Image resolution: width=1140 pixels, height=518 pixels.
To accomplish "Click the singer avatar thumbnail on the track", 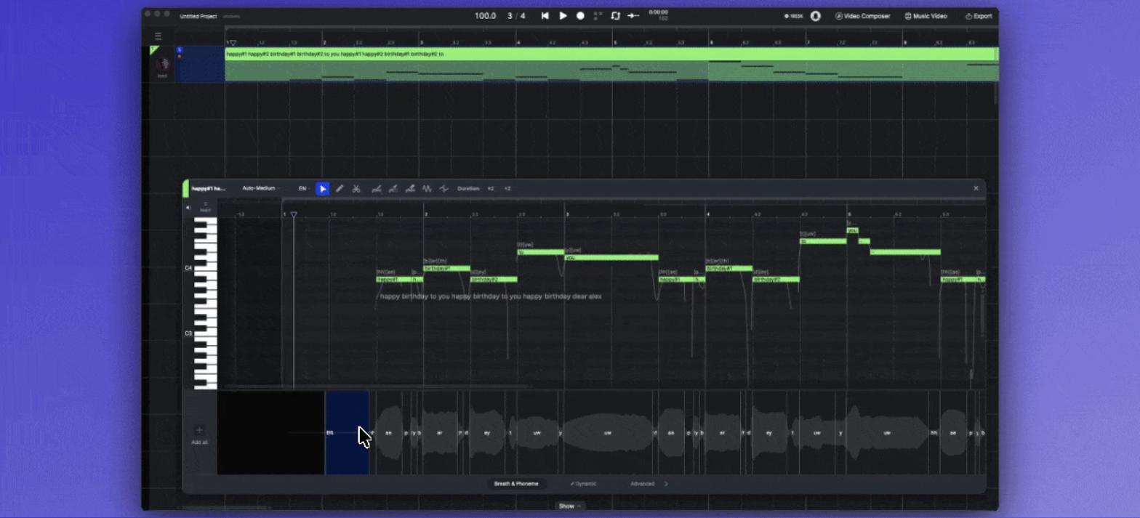I will pyautogui.click(x=162, y=64).
